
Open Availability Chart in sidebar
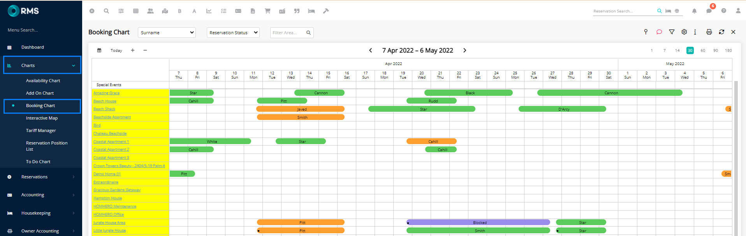[x=43, y=81]
